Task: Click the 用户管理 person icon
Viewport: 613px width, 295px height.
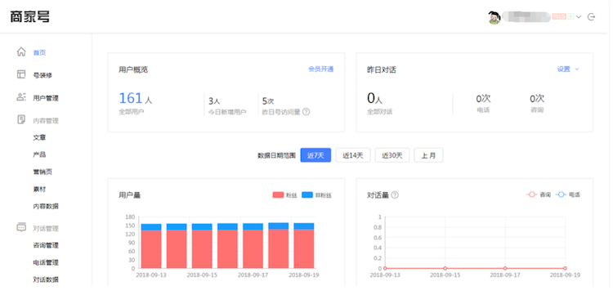Action: (x=21, y=97)
